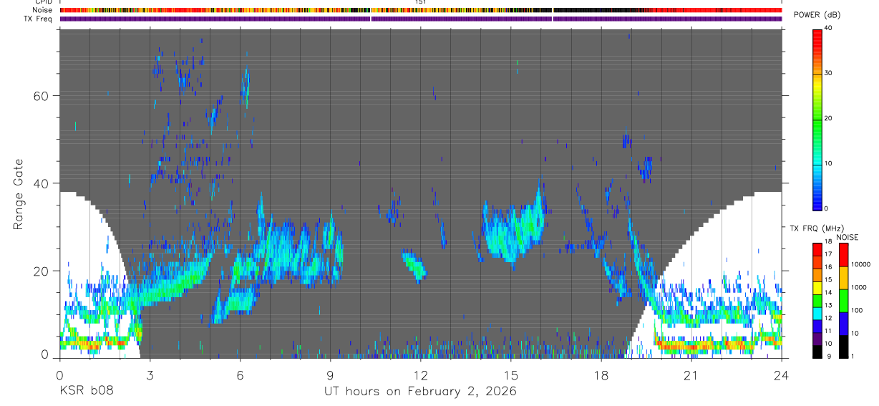Select the green 100–1000 noise swatch
The width and height of the screenshot is (879, 406).
click(843, 301)
